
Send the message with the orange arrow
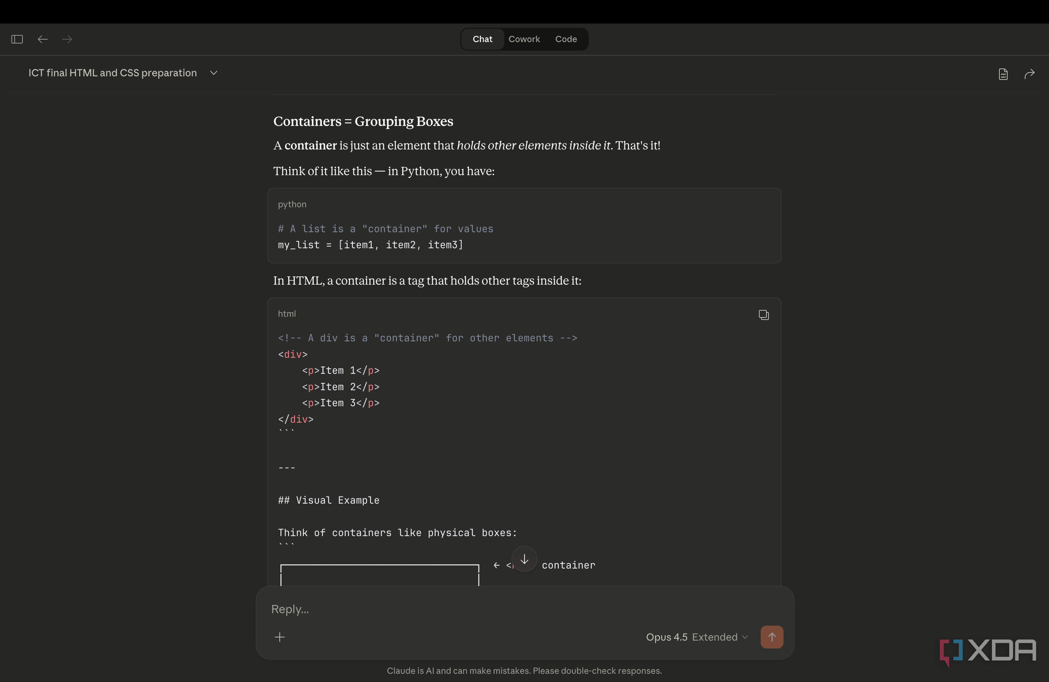772,637
